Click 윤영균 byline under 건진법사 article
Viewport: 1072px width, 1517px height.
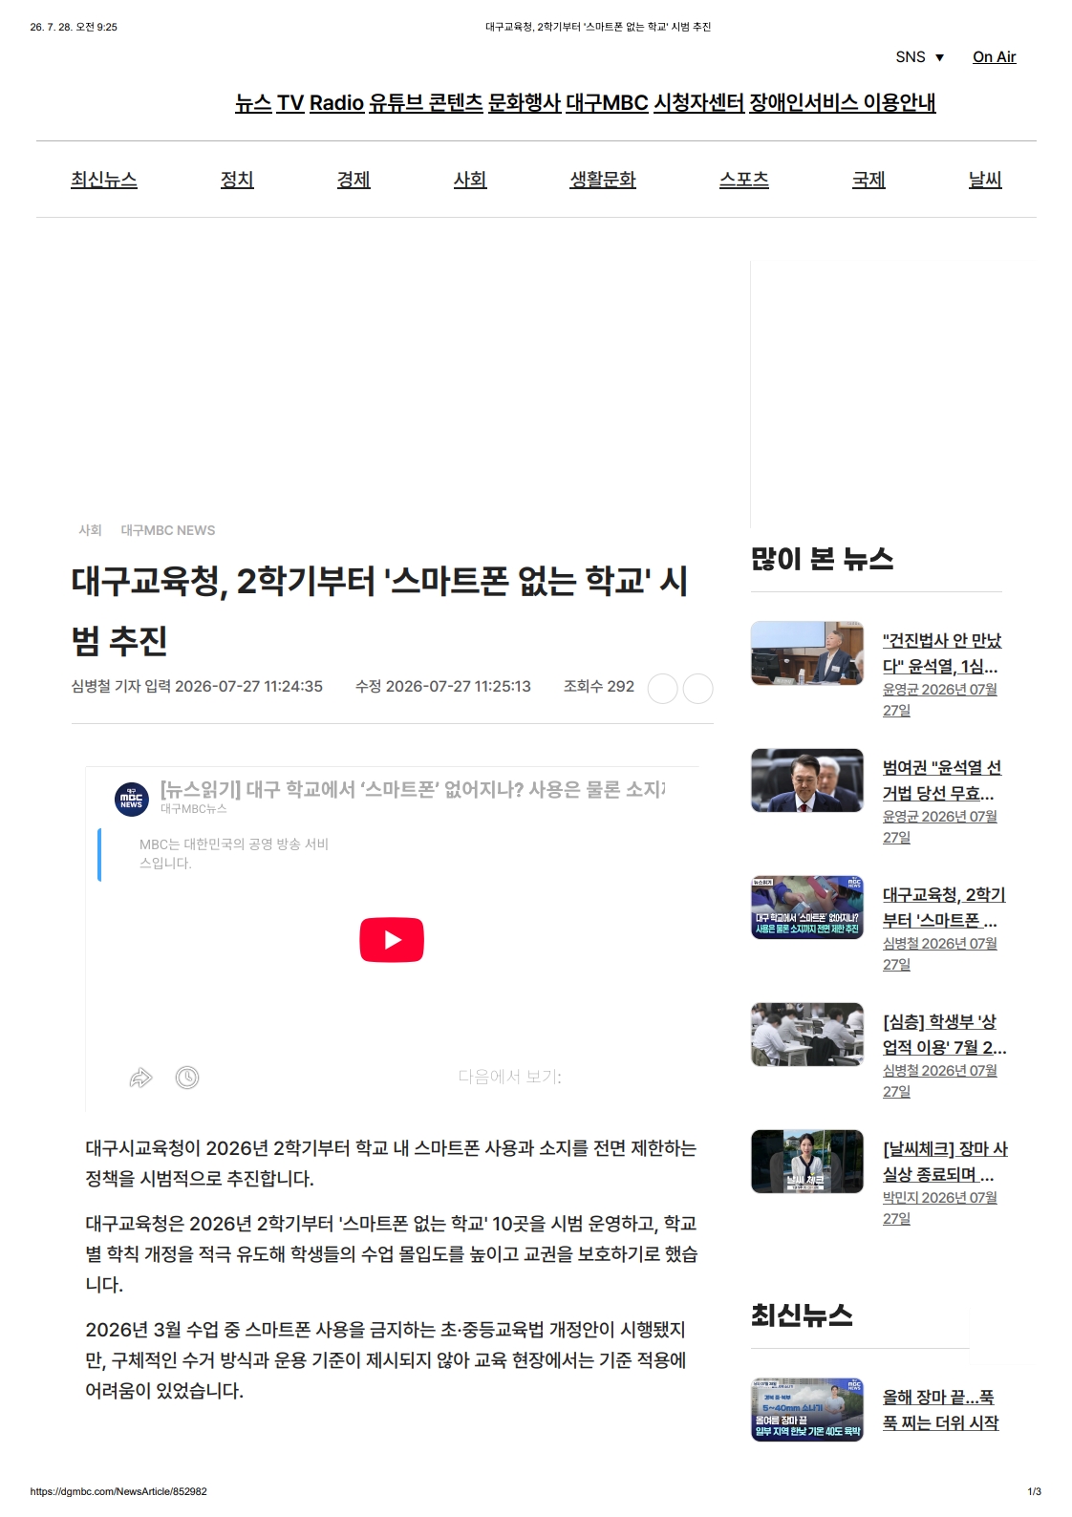click(x=940, y=699)
